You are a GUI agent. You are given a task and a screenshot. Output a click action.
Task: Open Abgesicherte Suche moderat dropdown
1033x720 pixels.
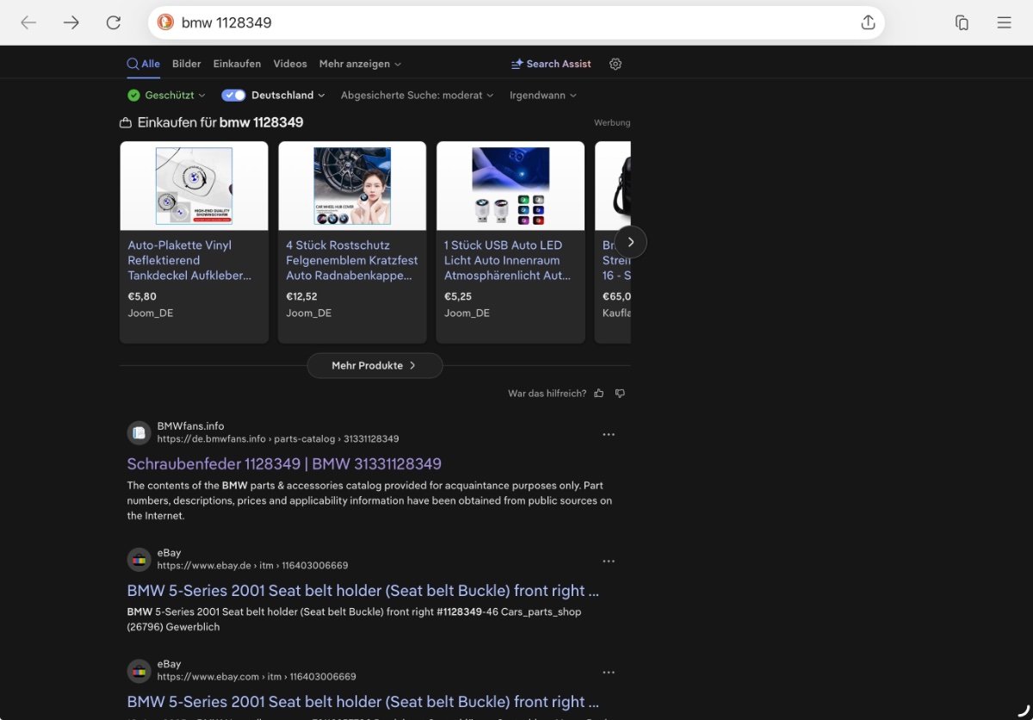click(417, 96)
